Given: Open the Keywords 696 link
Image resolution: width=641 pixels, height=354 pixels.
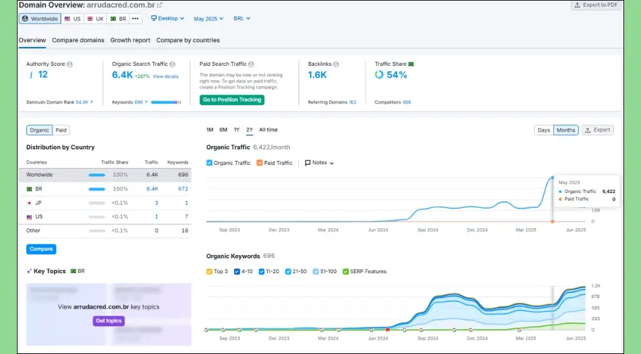Looking at the screenshot, I should pyautogui.click(x=138, y=102).
